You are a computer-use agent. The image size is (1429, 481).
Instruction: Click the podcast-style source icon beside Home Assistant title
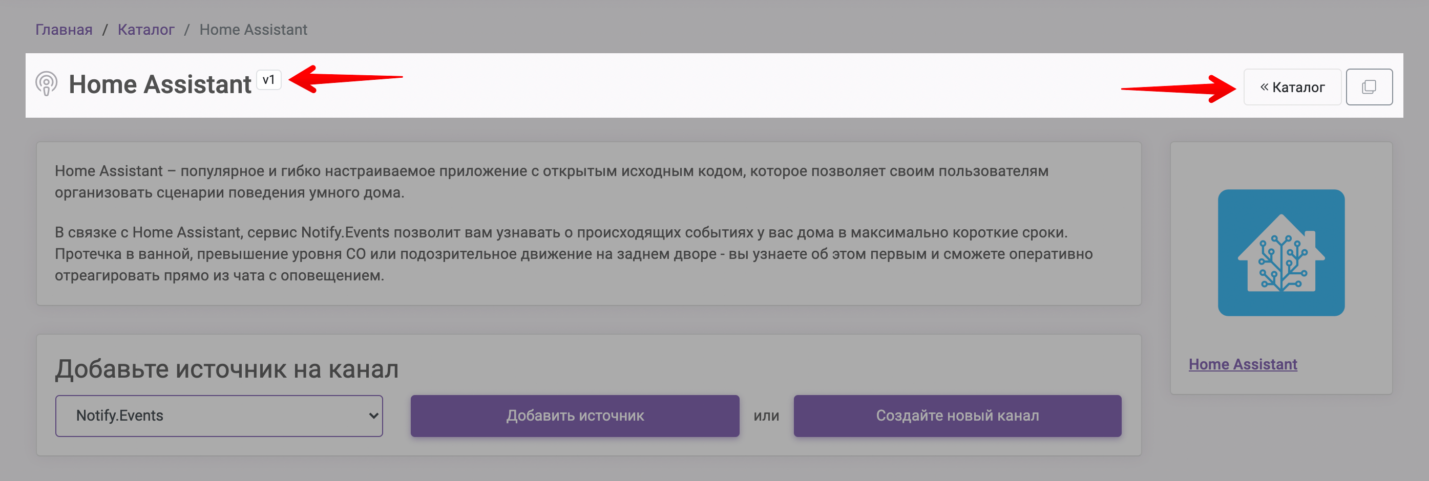46,84
